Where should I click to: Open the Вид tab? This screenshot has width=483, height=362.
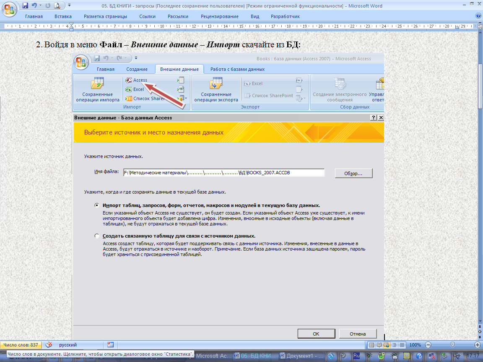pos(255,16)
